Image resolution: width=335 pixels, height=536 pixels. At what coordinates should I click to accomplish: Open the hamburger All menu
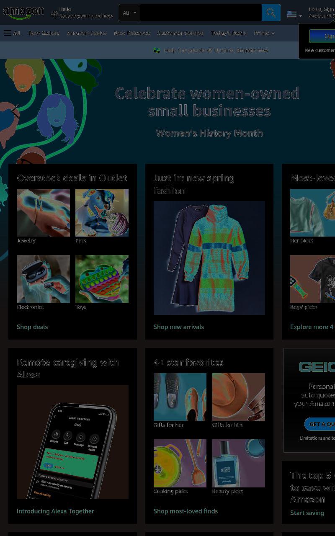12,33
